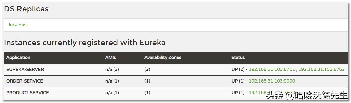Select the PRODUCT-SERVICE application name
351x103 pixels.
pyautogui.click(x=27, y=93)
